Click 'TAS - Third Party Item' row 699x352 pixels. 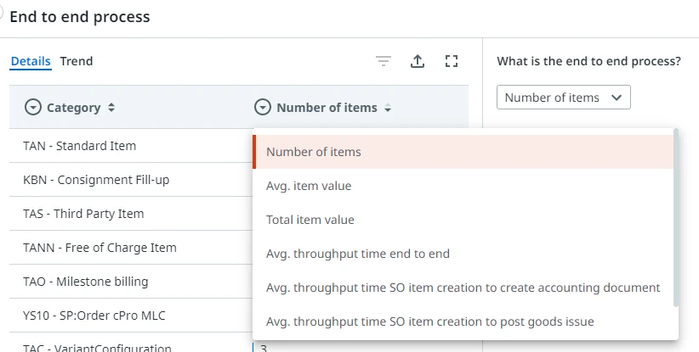pyautogui.click(x=131, y=214)
